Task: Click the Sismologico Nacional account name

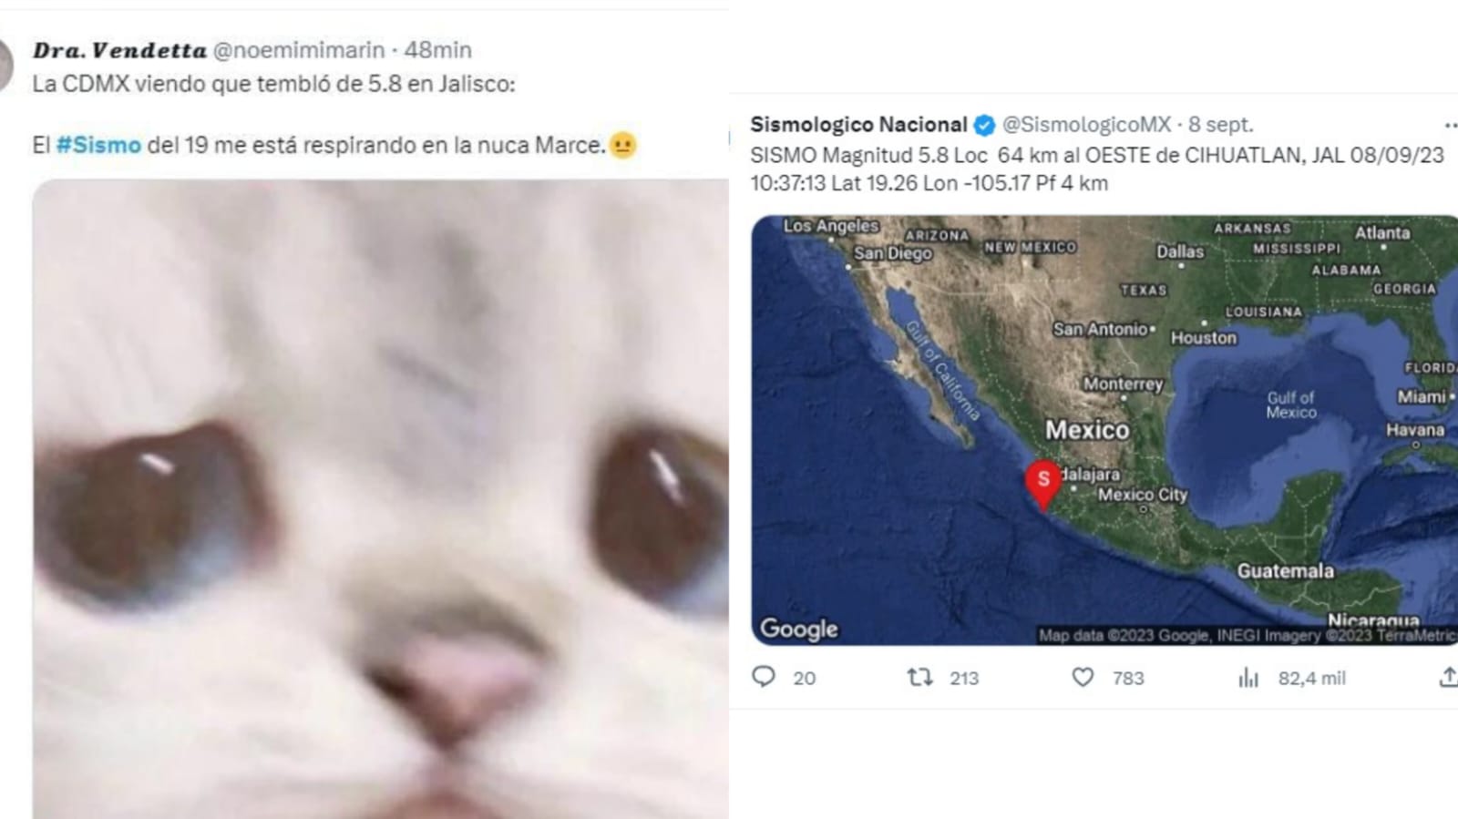Action: coord(858,125)
